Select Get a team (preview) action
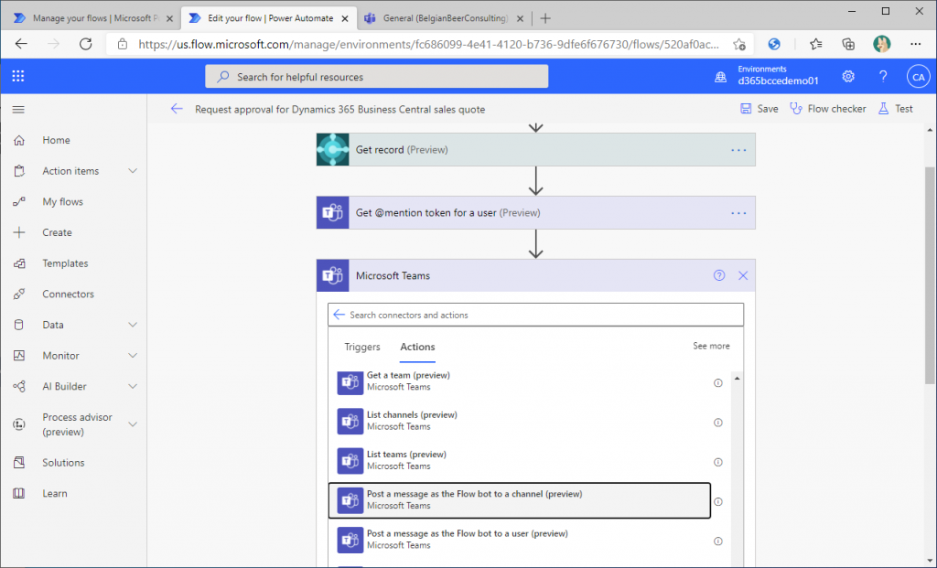This screenshot has height=568, width=937. (x=520, y=383)
